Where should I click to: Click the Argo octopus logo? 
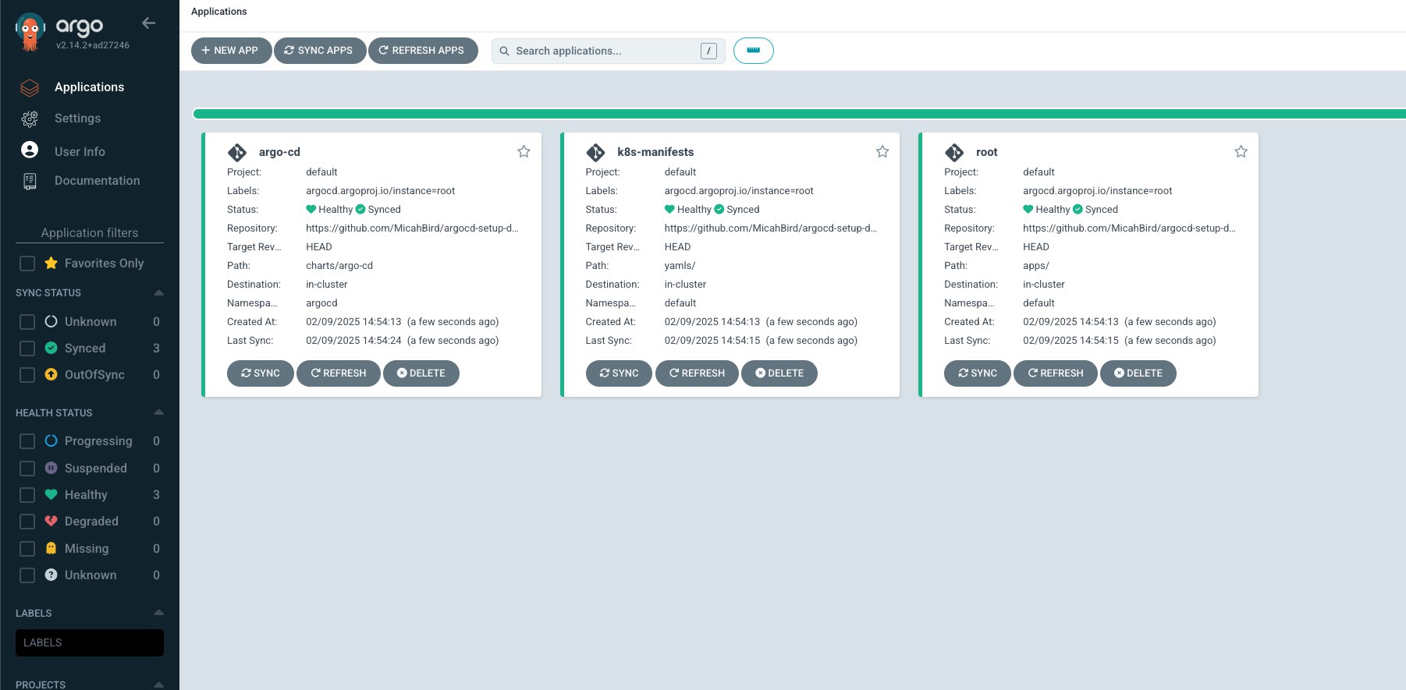30,32
